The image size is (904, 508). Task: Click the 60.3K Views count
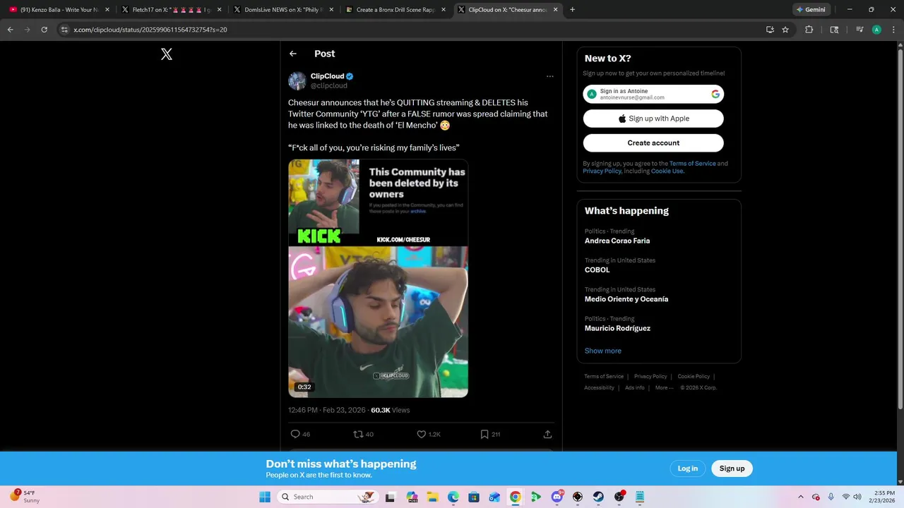[x=390, y=410]
